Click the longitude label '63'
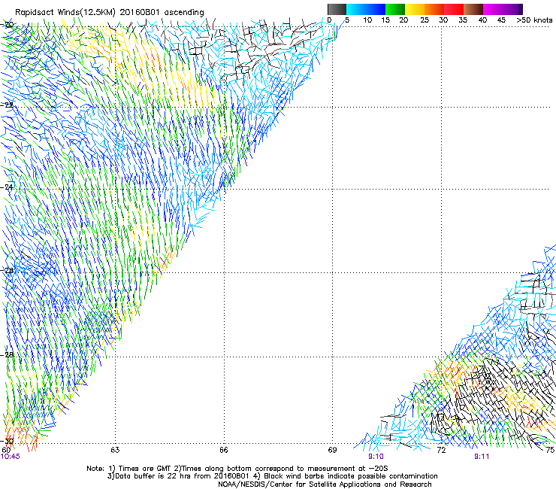The image size is (556, 489). [x=115, y=450]
